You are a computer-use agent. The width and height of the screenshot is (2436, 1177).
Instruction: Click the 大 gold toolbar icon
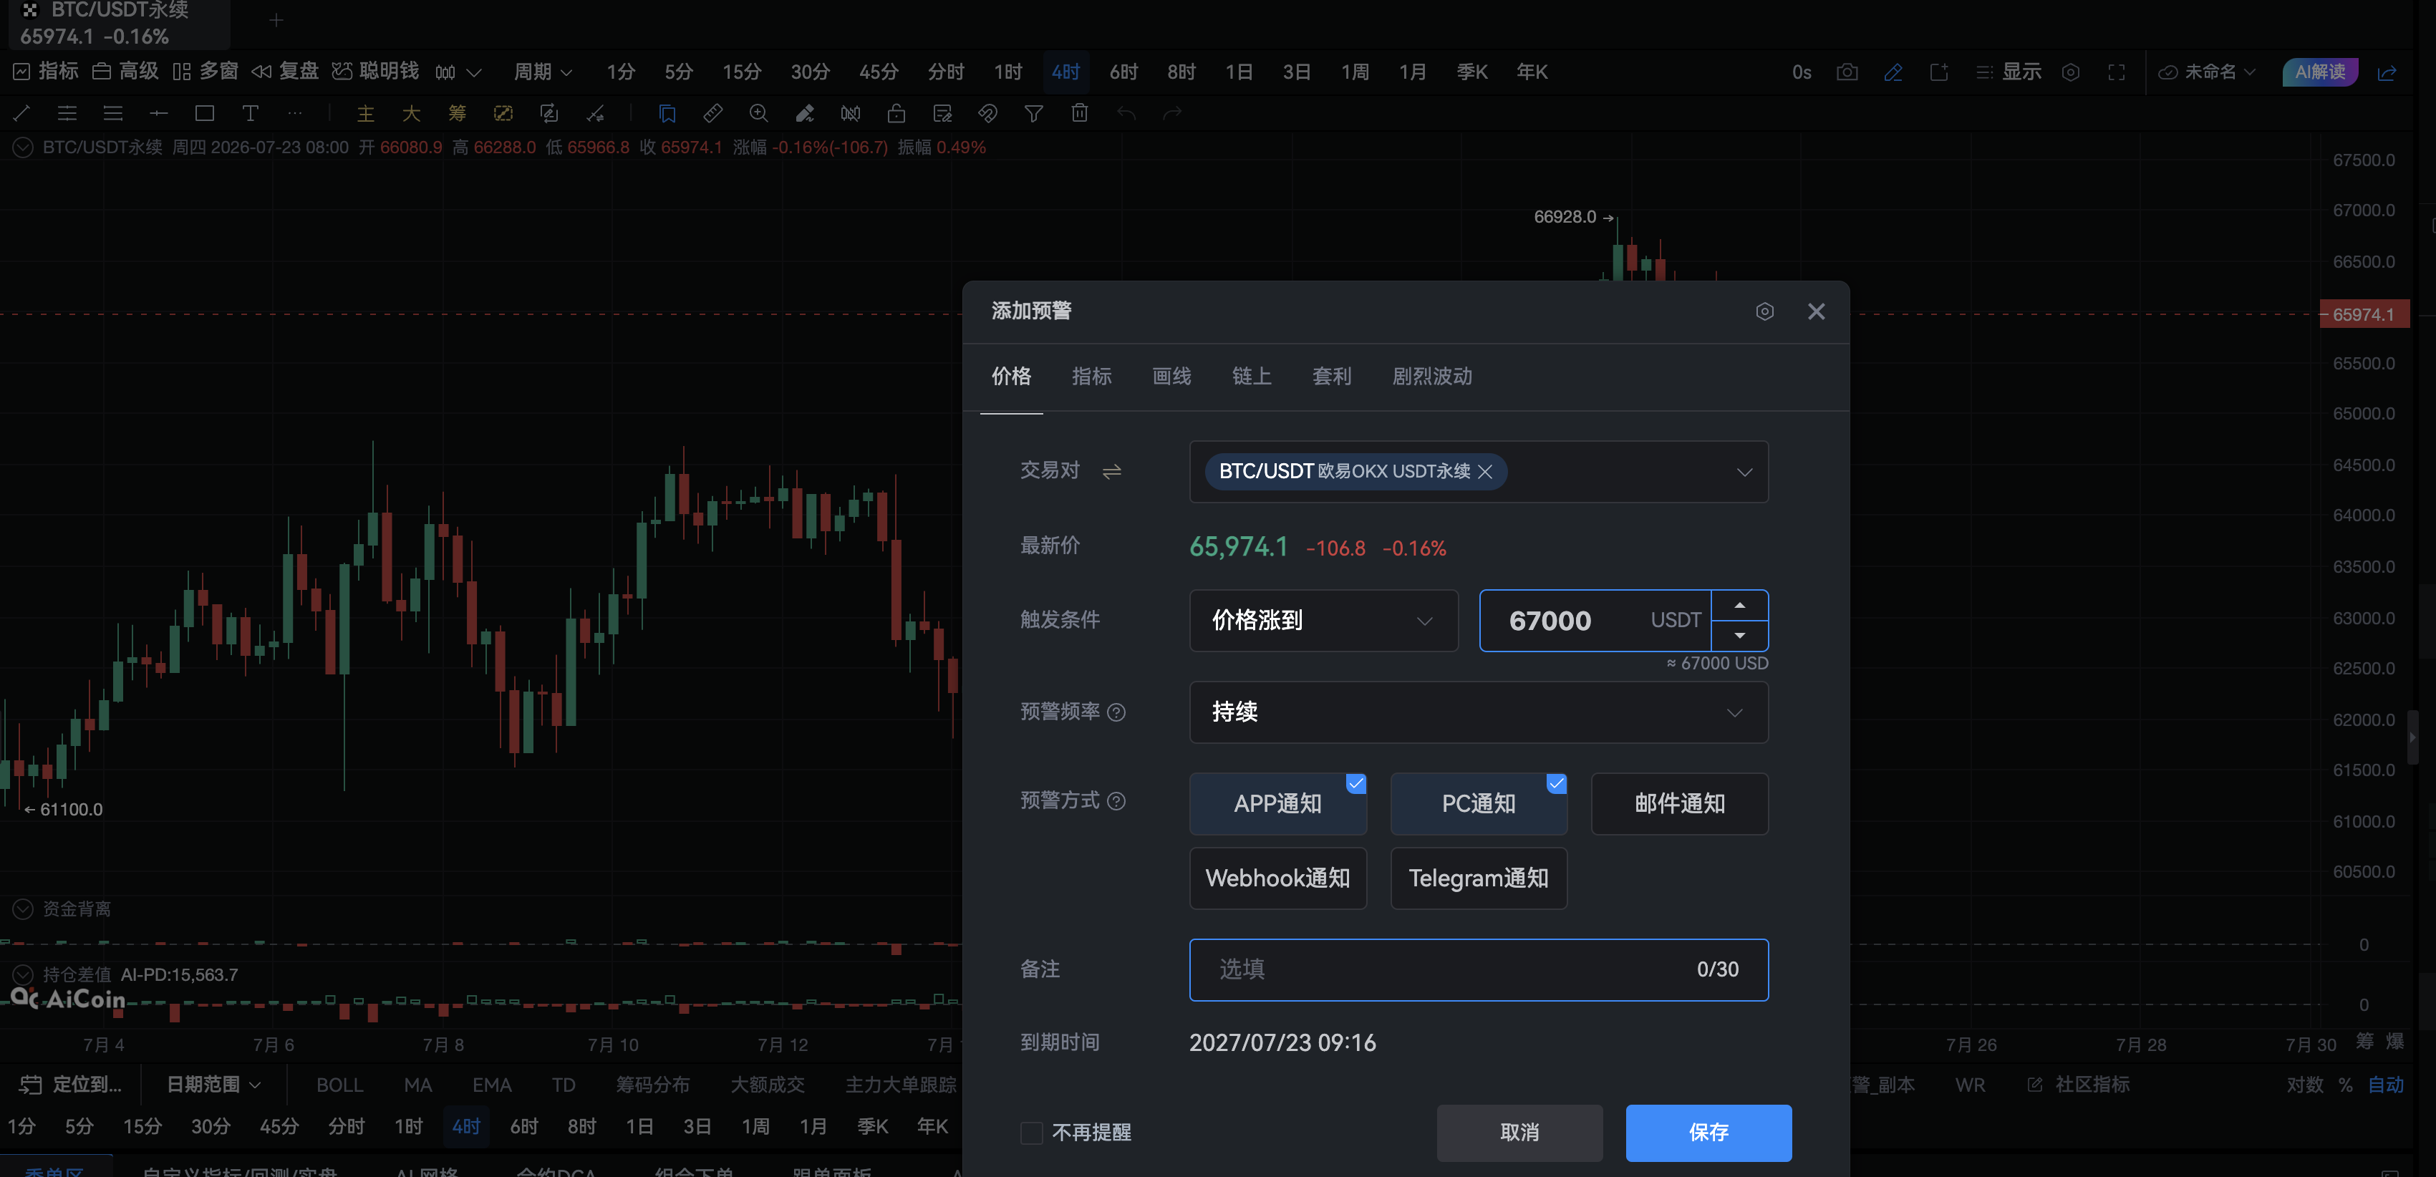coord(410,113)
